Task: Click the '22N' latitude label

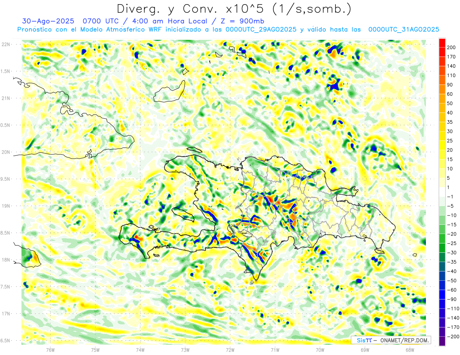Action: 5,44
